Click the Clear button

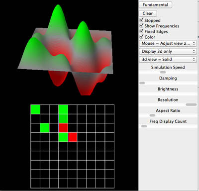[148, 13]
